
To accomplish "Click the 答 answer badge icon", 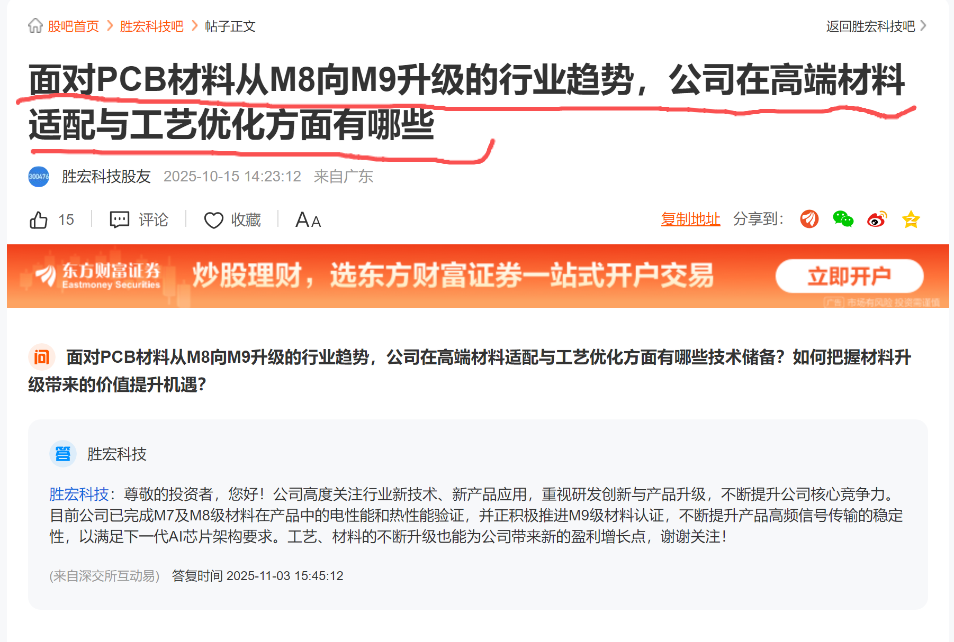I will 63,454.
